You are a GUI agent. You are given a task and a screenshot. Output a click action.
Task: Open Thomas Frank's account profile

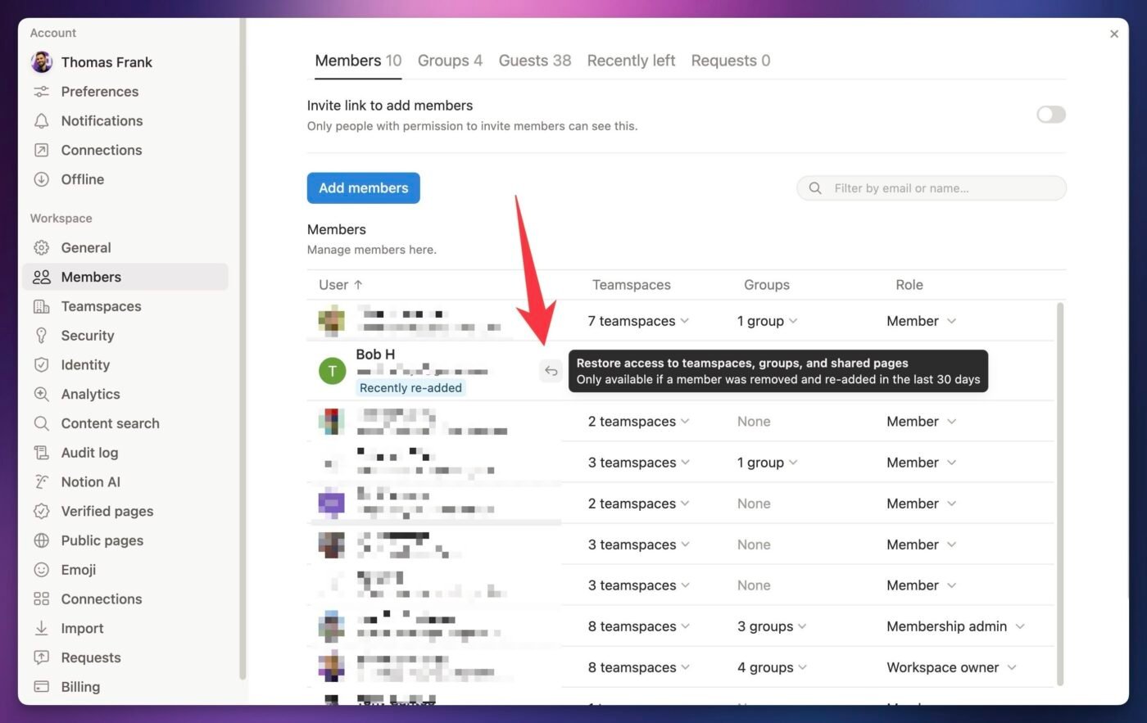[107, 61]
